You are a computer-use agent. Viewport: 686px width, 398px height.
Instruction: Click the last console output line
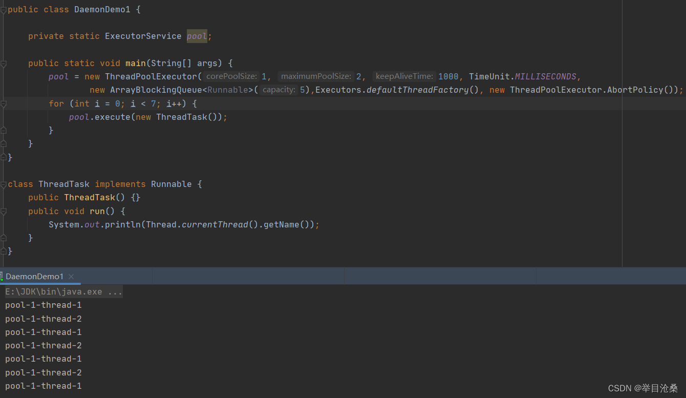point(44,386)
